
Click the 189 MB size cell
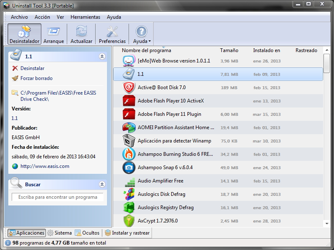pos(229,87)
